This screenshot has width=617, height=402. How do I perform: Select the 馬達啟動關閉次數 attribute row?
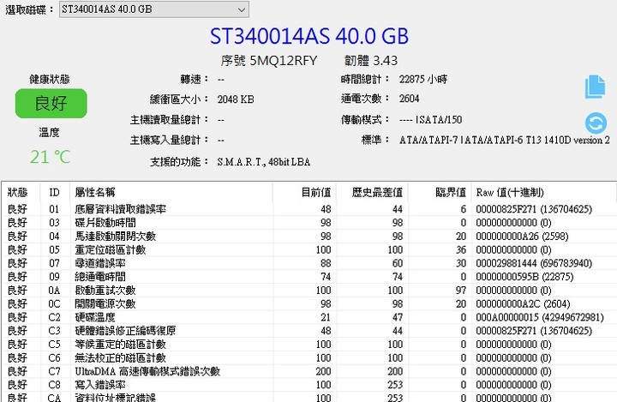[x=309, y=237]
